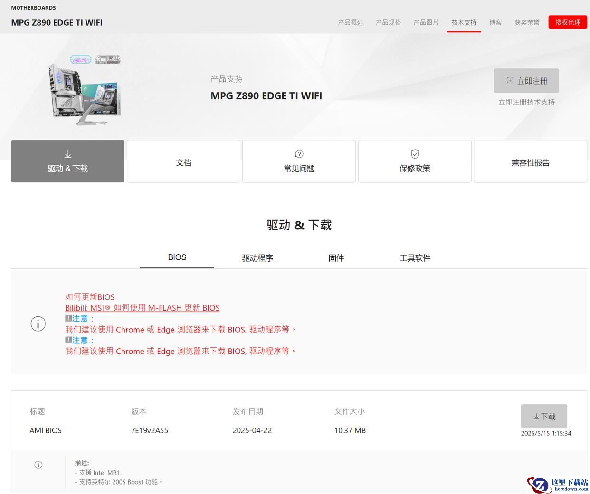Image resolution: width=590 pixels, height=494 pixels.
Task: Click the 支援 Intel MR1 description line
Action: pyautogui.click(x=98, y=472)
